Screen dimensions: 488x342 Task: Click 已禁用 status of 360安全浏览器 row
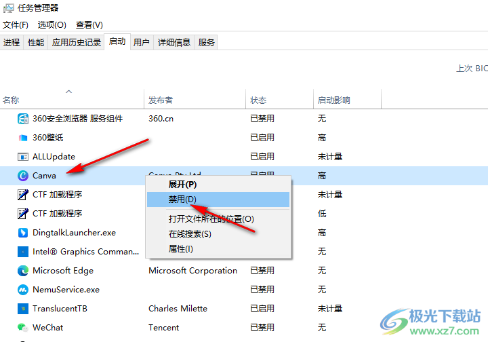262,119
